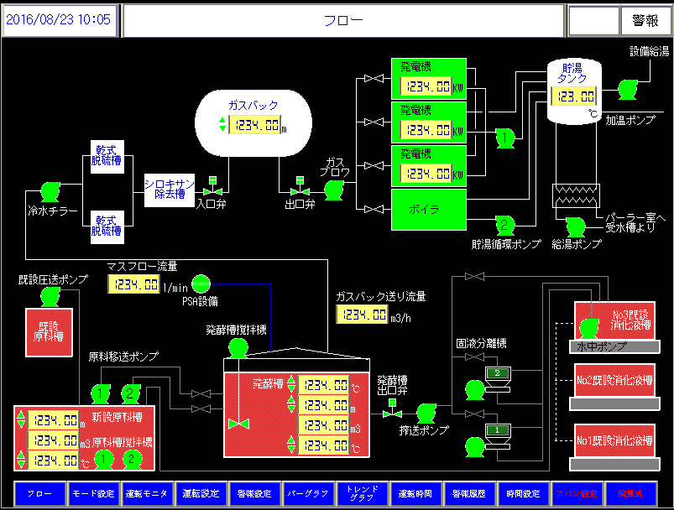Open the トレンドグラフ screen

(x=362, y=494)
